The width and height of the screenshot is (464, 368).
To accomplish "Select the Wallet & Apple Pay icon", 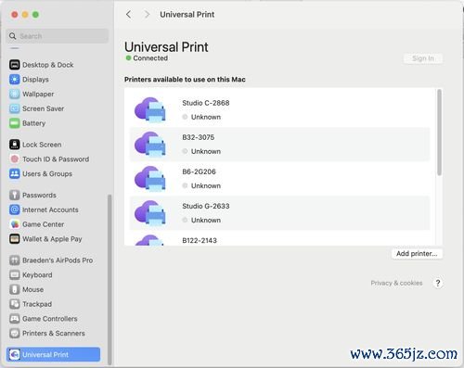I will (15, 239).
